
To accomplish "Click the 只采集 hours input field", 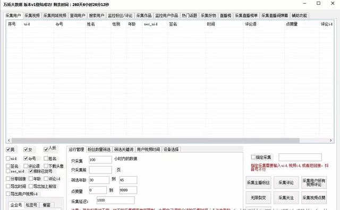I will (x=100, y=160).
